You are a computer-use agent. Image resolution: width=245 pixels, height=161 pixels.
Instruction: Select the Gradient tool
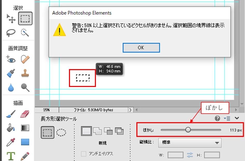(25, 128)
